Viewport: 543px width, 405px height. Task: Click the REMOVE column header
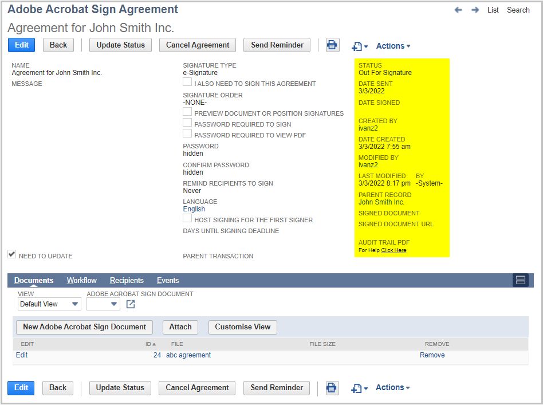pos(437,344)
